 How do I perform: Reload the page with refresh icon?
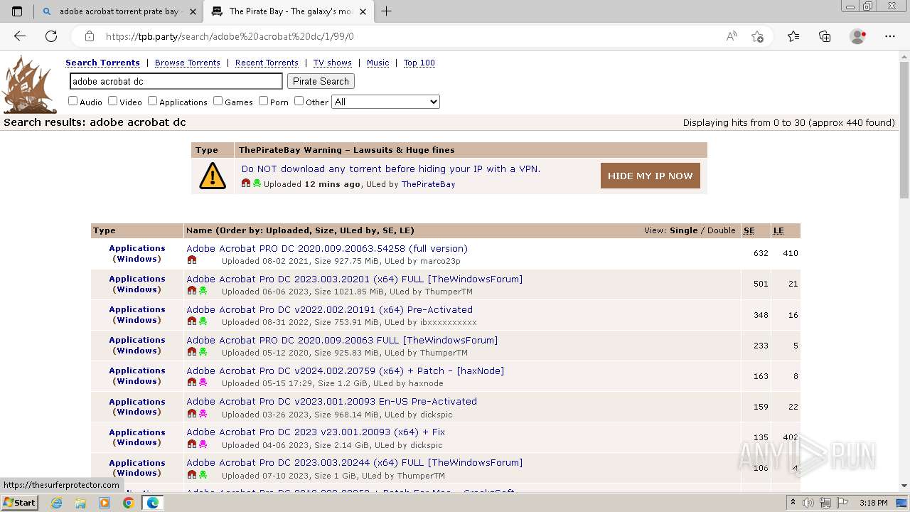click(x=51, y=36)
